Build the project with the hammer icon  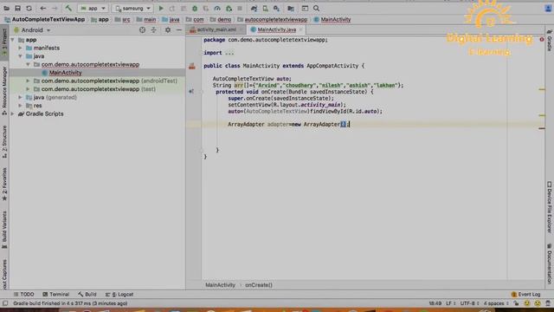click(x=68, y=8)
